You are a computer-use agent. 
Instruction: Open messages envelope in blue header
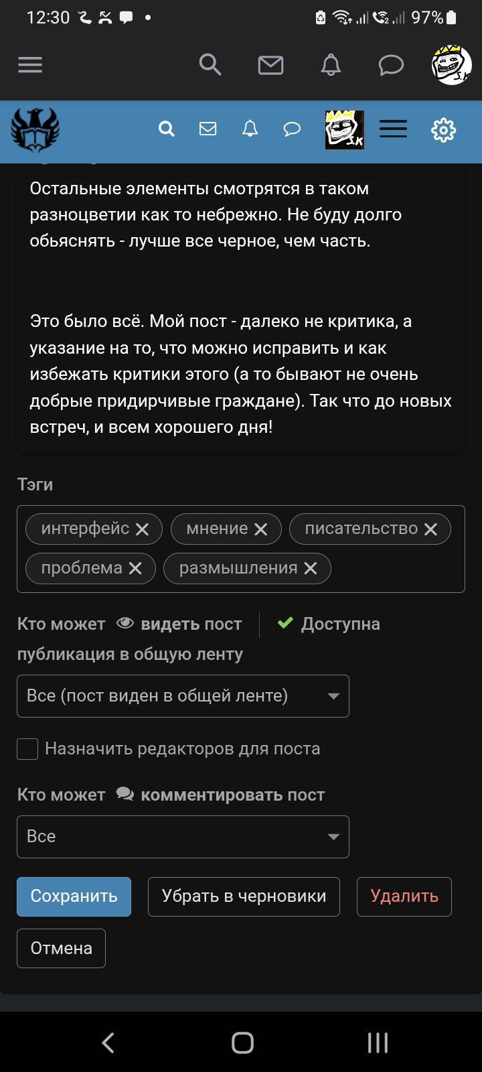point(208,129)
